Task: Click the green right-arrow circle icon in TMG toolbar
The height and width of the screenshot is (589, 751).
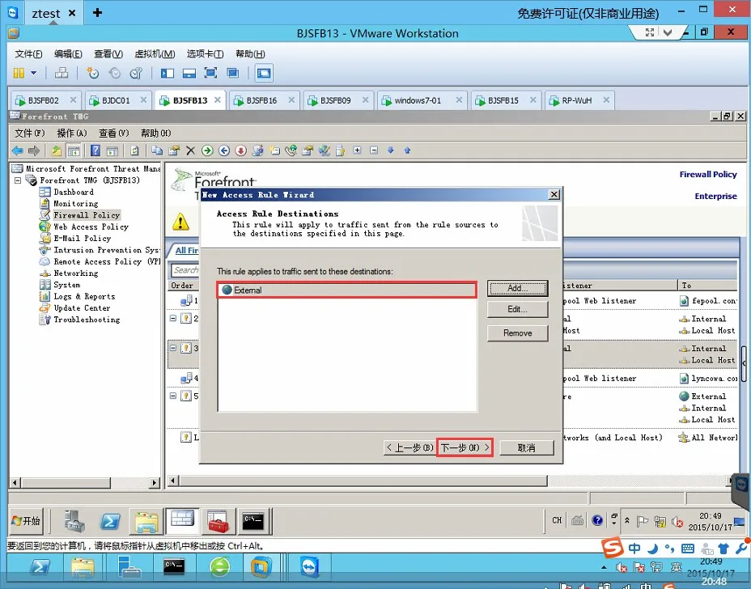Action: point(207,150)
